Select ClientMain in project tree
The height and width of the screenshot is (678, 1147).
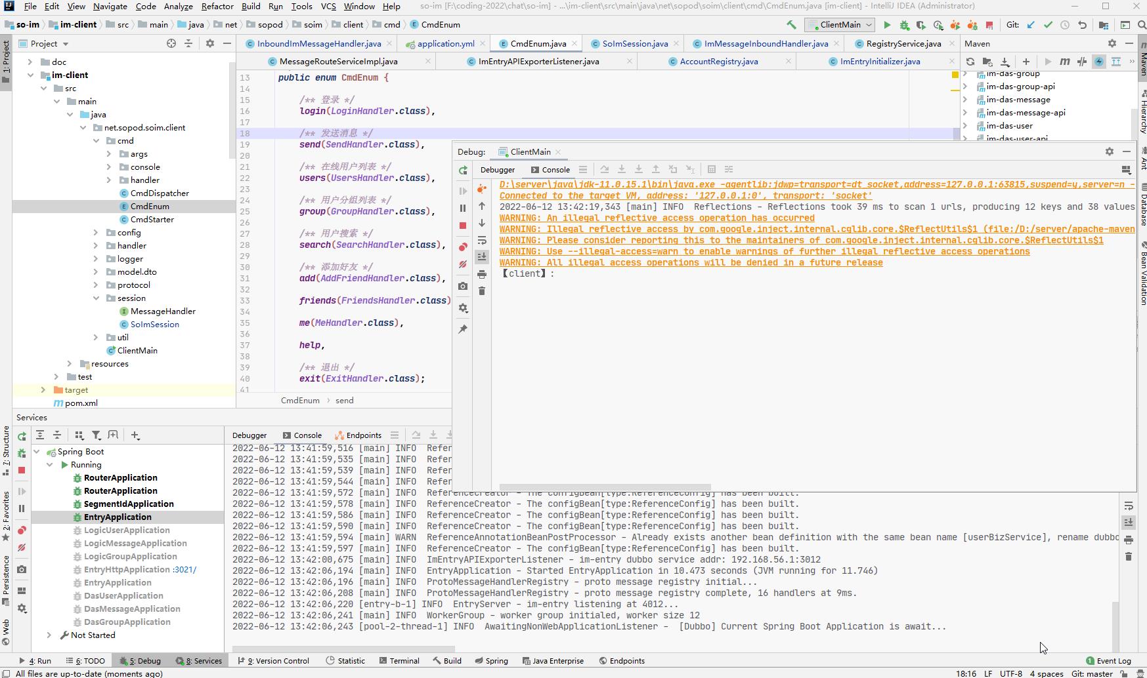[137, 350]
